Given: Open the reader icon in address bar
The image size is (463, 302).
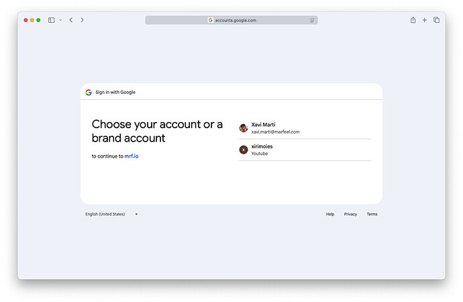Looking at the screenshot, I should pyautogui.click(x=312, y=20).
